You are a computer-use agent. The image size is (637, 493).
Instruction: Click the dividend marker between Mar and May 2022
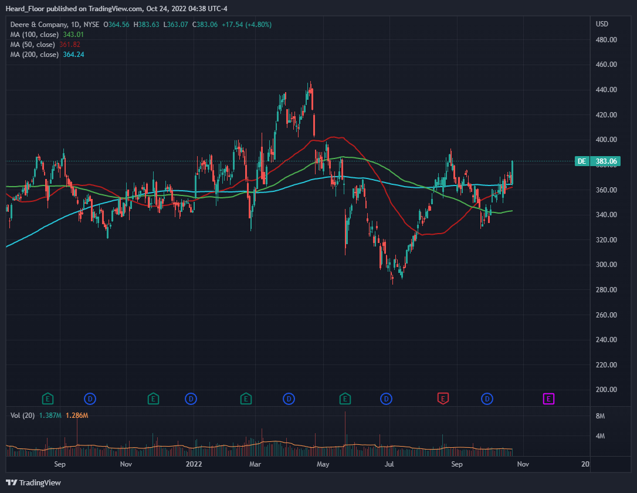coord(289,399)
